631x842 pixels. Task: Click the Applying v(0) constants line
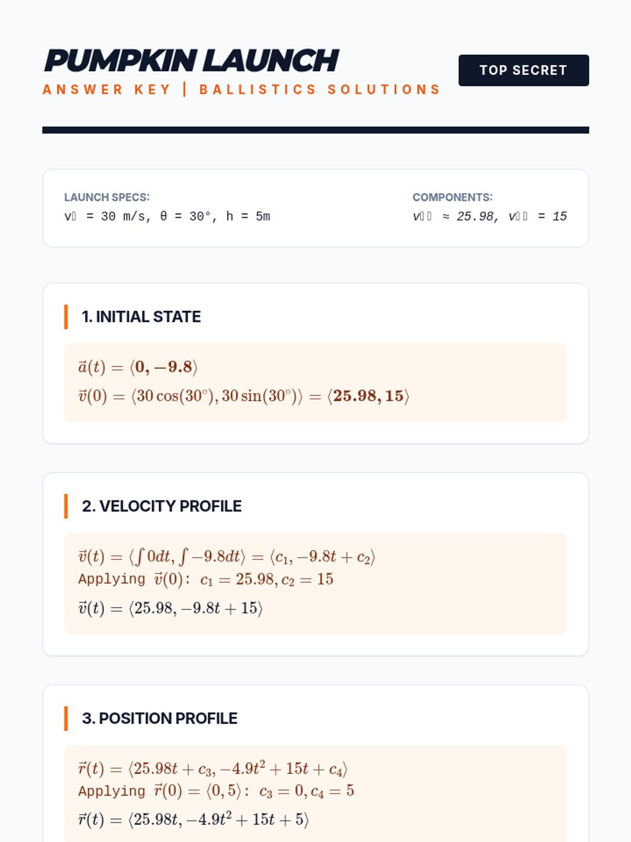click(x=206, y=579)
